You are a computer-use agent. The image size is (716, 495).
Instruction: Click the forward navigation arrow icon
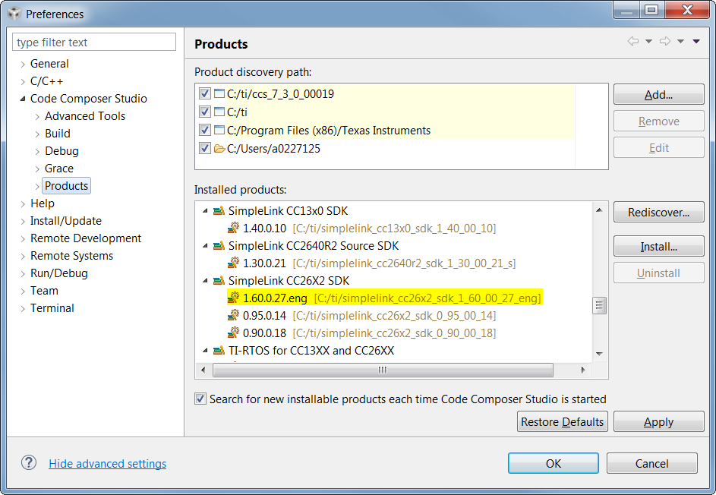(665, 41)
